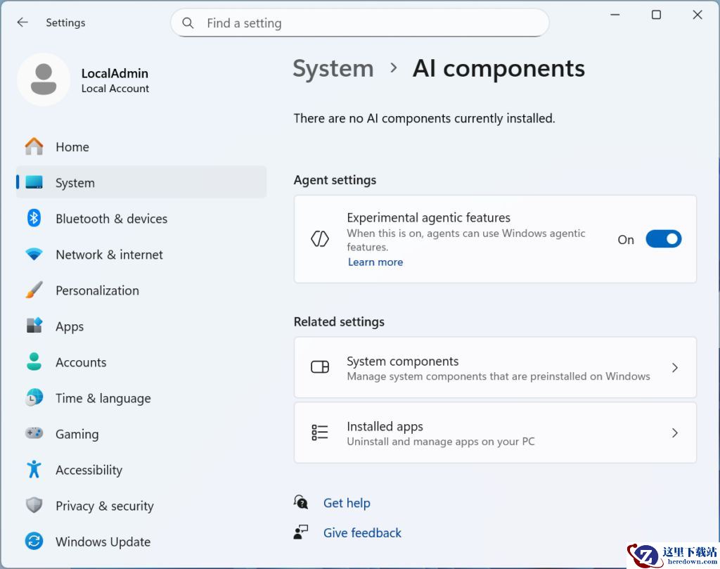
Task: Click the Privacy & security shield icon
Action: [x=34, y=506]
